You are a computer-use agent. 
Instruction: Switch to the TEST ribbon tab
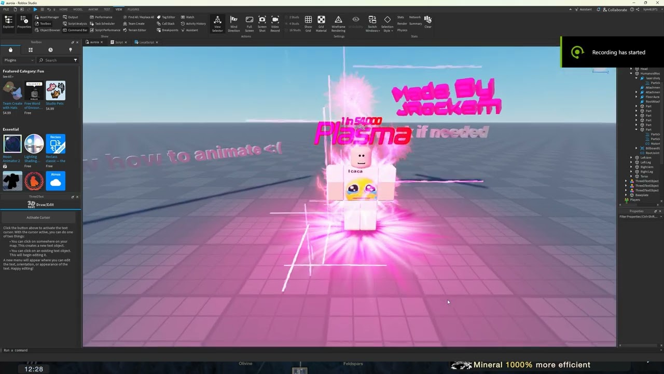(x=107, y=9)
